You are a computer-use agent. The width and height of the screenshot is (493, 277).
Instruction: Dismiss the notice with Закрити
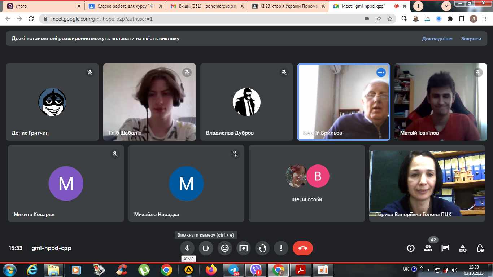(x=471, y=39)
